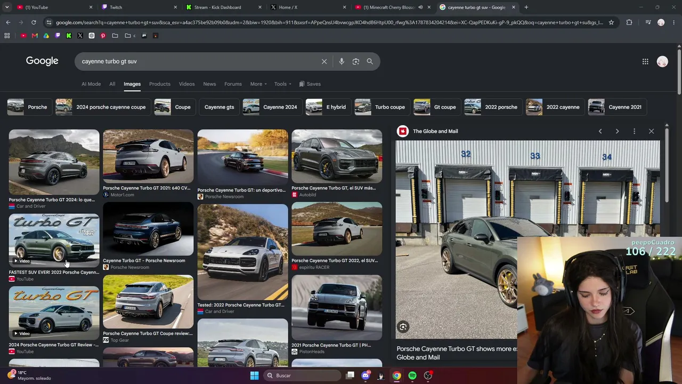Open the Saves link
Image resolution: width=682 pixels, height=384 pixels.
[x=310, y=84]
